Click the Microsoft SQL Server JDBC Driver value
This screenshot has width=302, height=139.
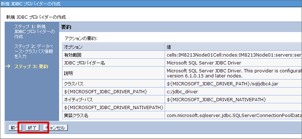204,63
